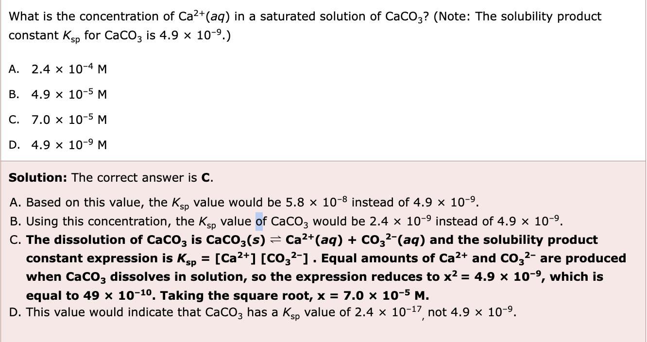Pick answer D, 4.9 × 10⁻⁹ M
This screenshot has width=647, height=342.
tap(69, 144)
